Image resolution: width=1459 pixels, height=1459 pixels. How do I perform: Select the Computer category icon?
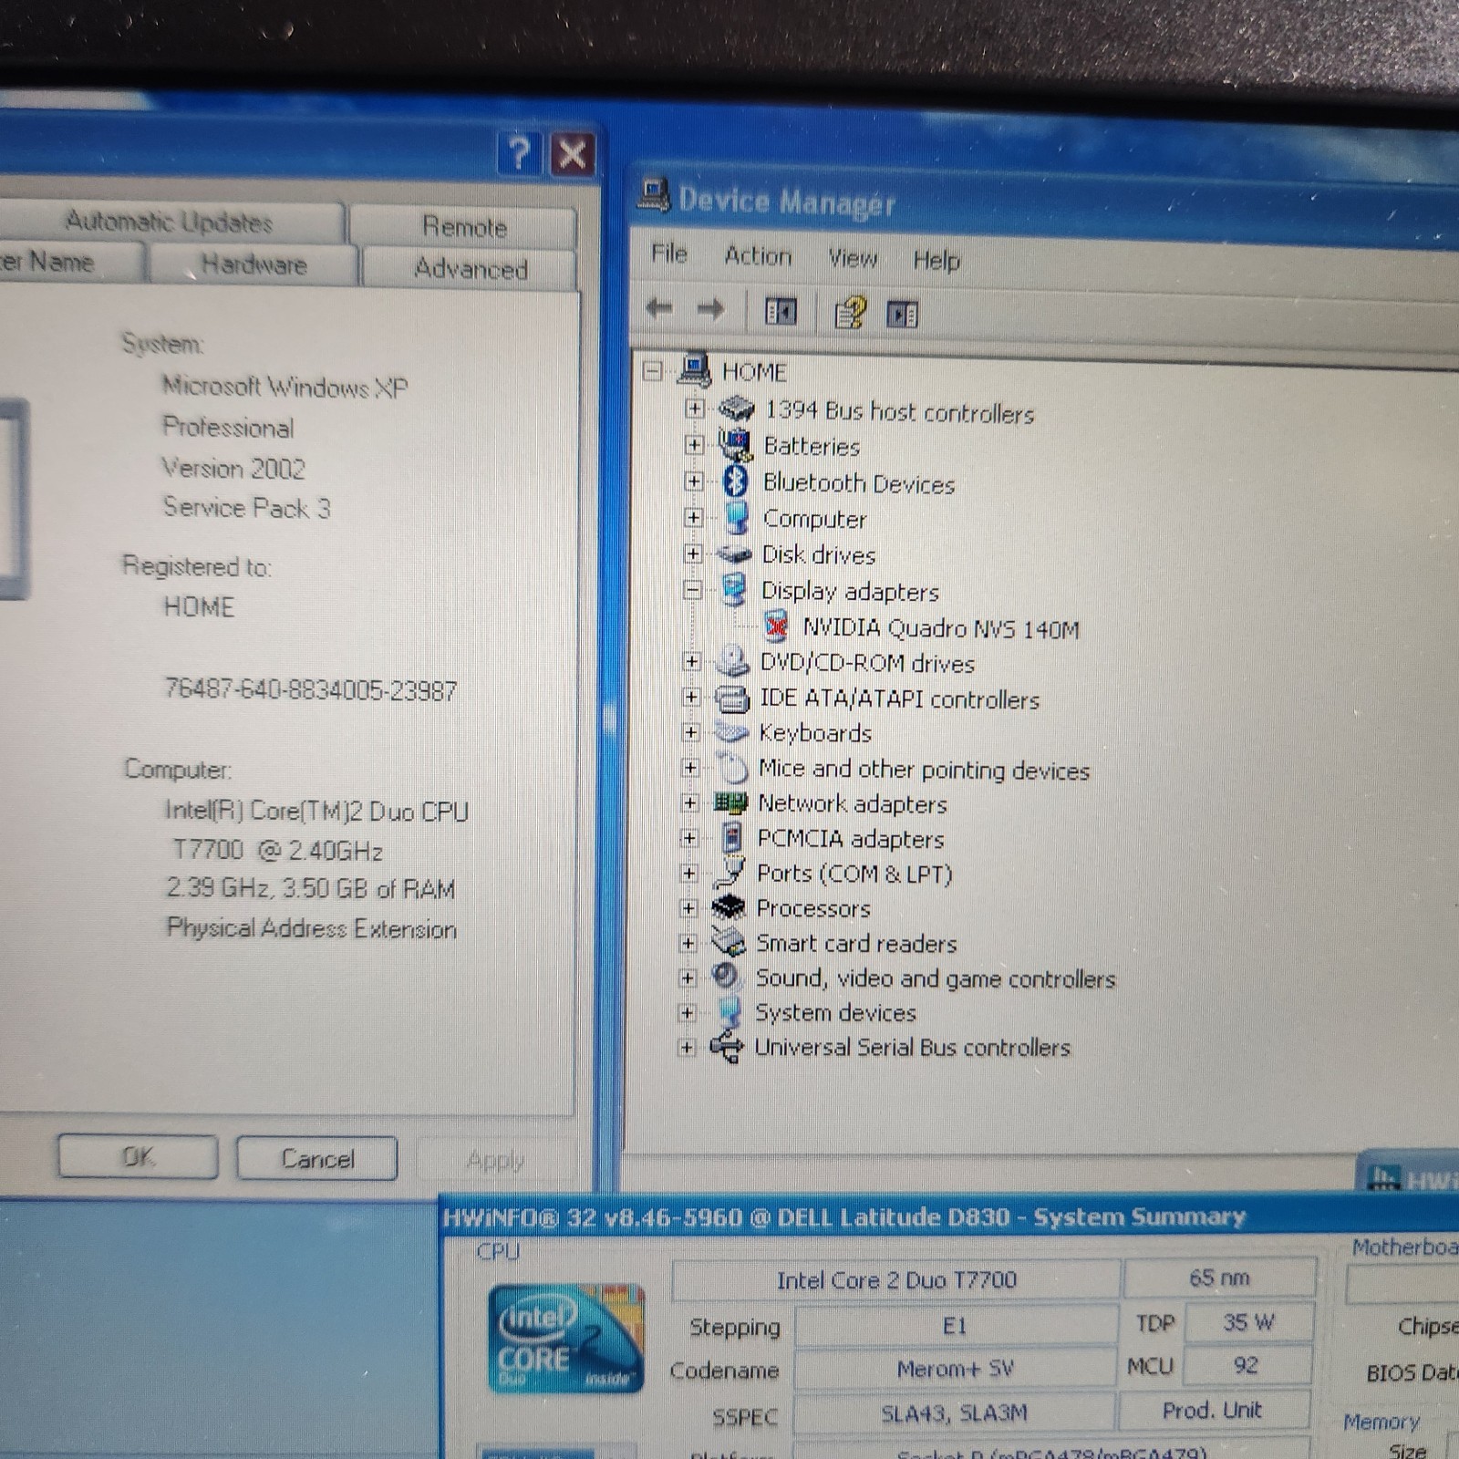click(735, 517)
